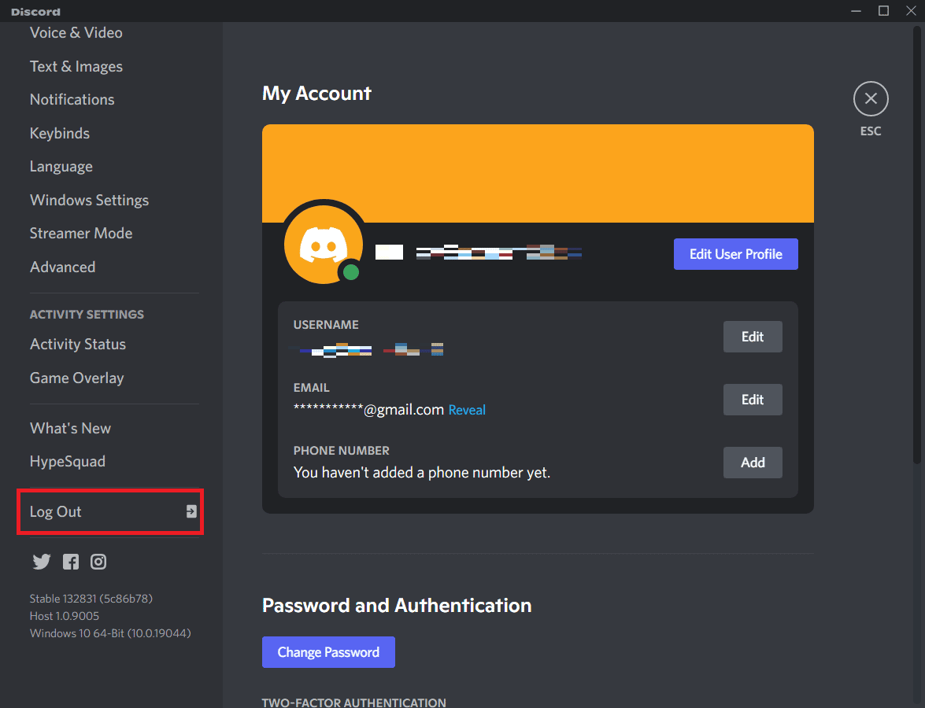Open Instagram link icon in sidebar
This screenshot has width=925, height=708.
pos(98,562)
